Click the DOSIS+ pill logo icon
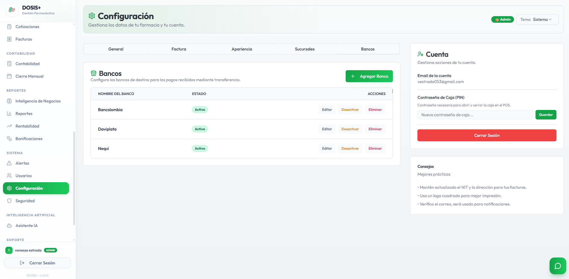The width and height of the screenshot is (569, 279). click(12, 10)
